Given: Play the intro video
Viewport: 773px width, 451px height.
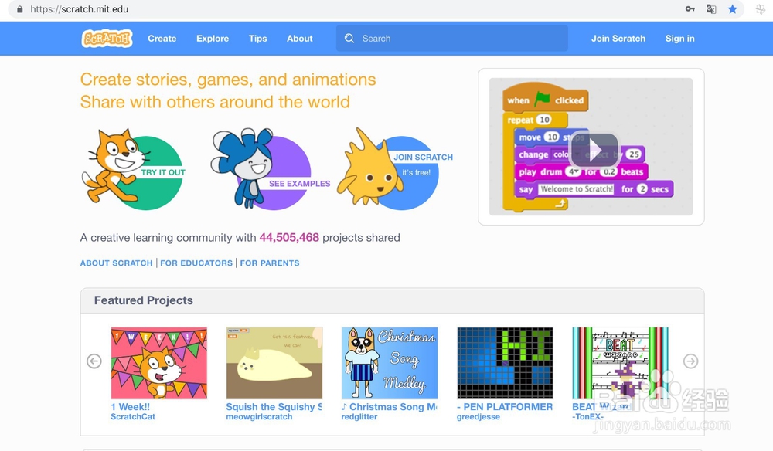Looking at the screenshot, I should click(x=593, y=150).
